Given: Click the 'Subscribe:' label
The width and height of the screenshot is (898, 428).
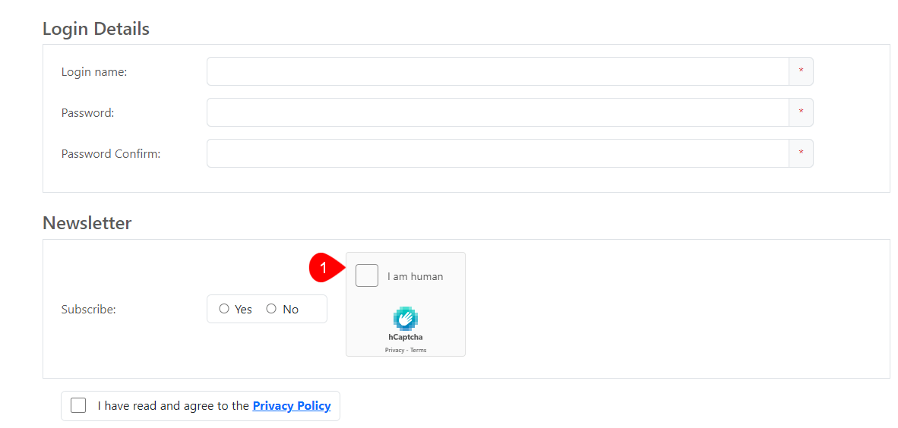Looking at the screenshot, I should (88, 310).
